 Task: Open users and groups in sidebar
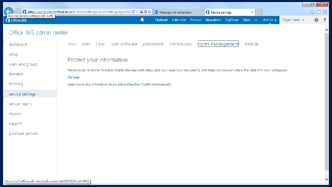[23, 64]
